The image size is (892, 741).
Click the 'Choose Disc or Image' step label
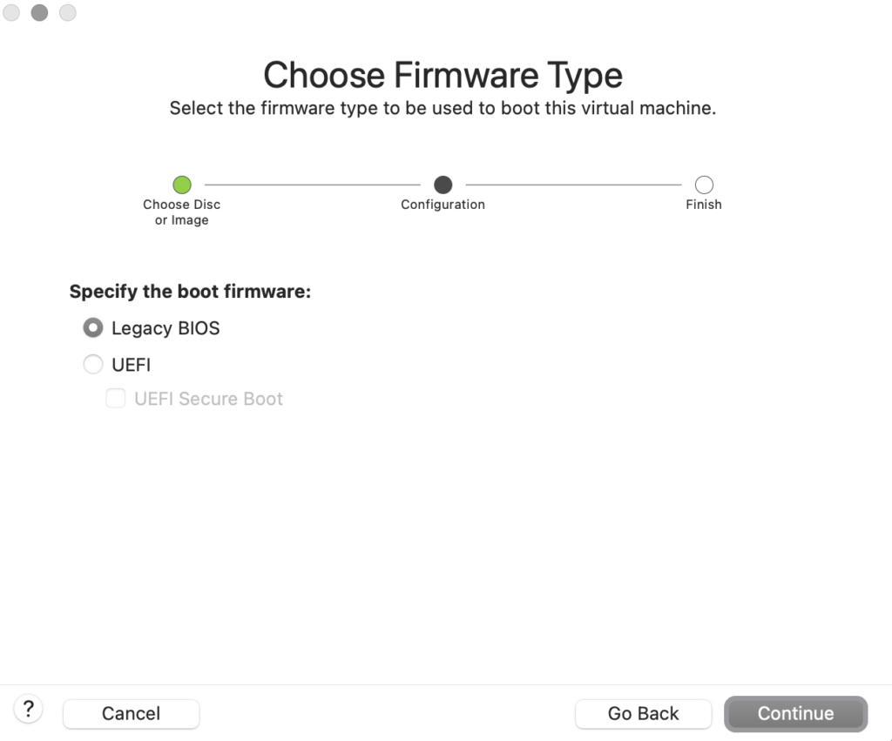point(181,212)
